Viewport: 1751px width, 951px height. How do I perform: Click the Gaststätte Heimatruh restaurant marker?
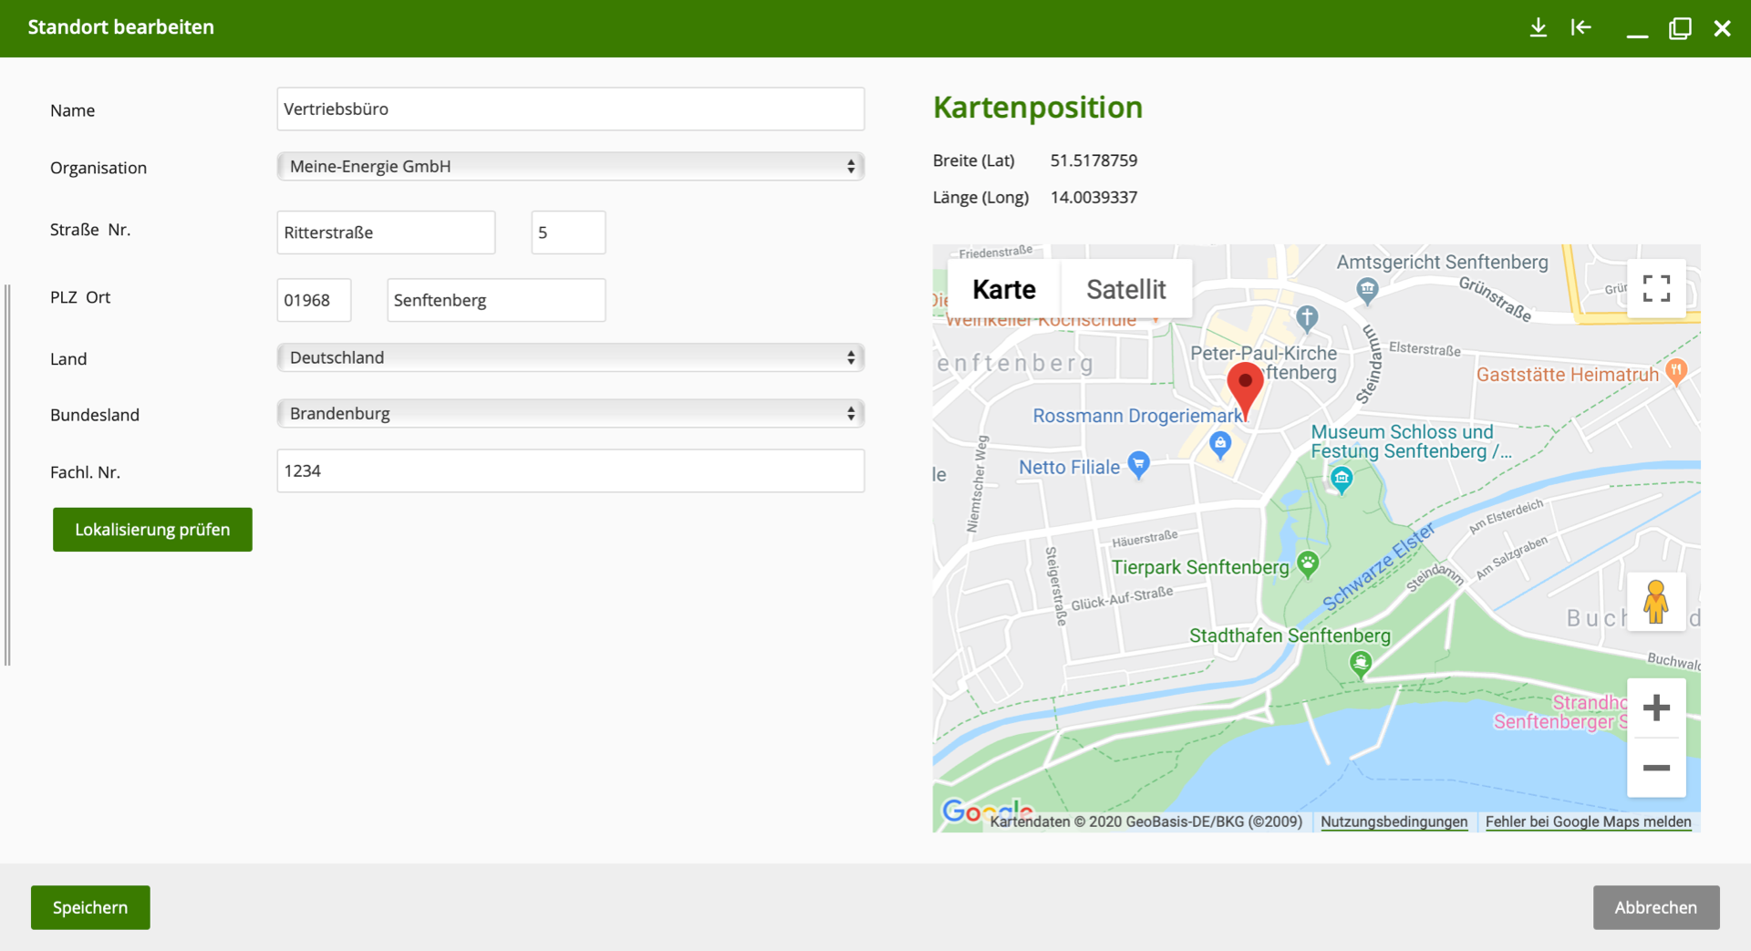tap(1676, 371)
